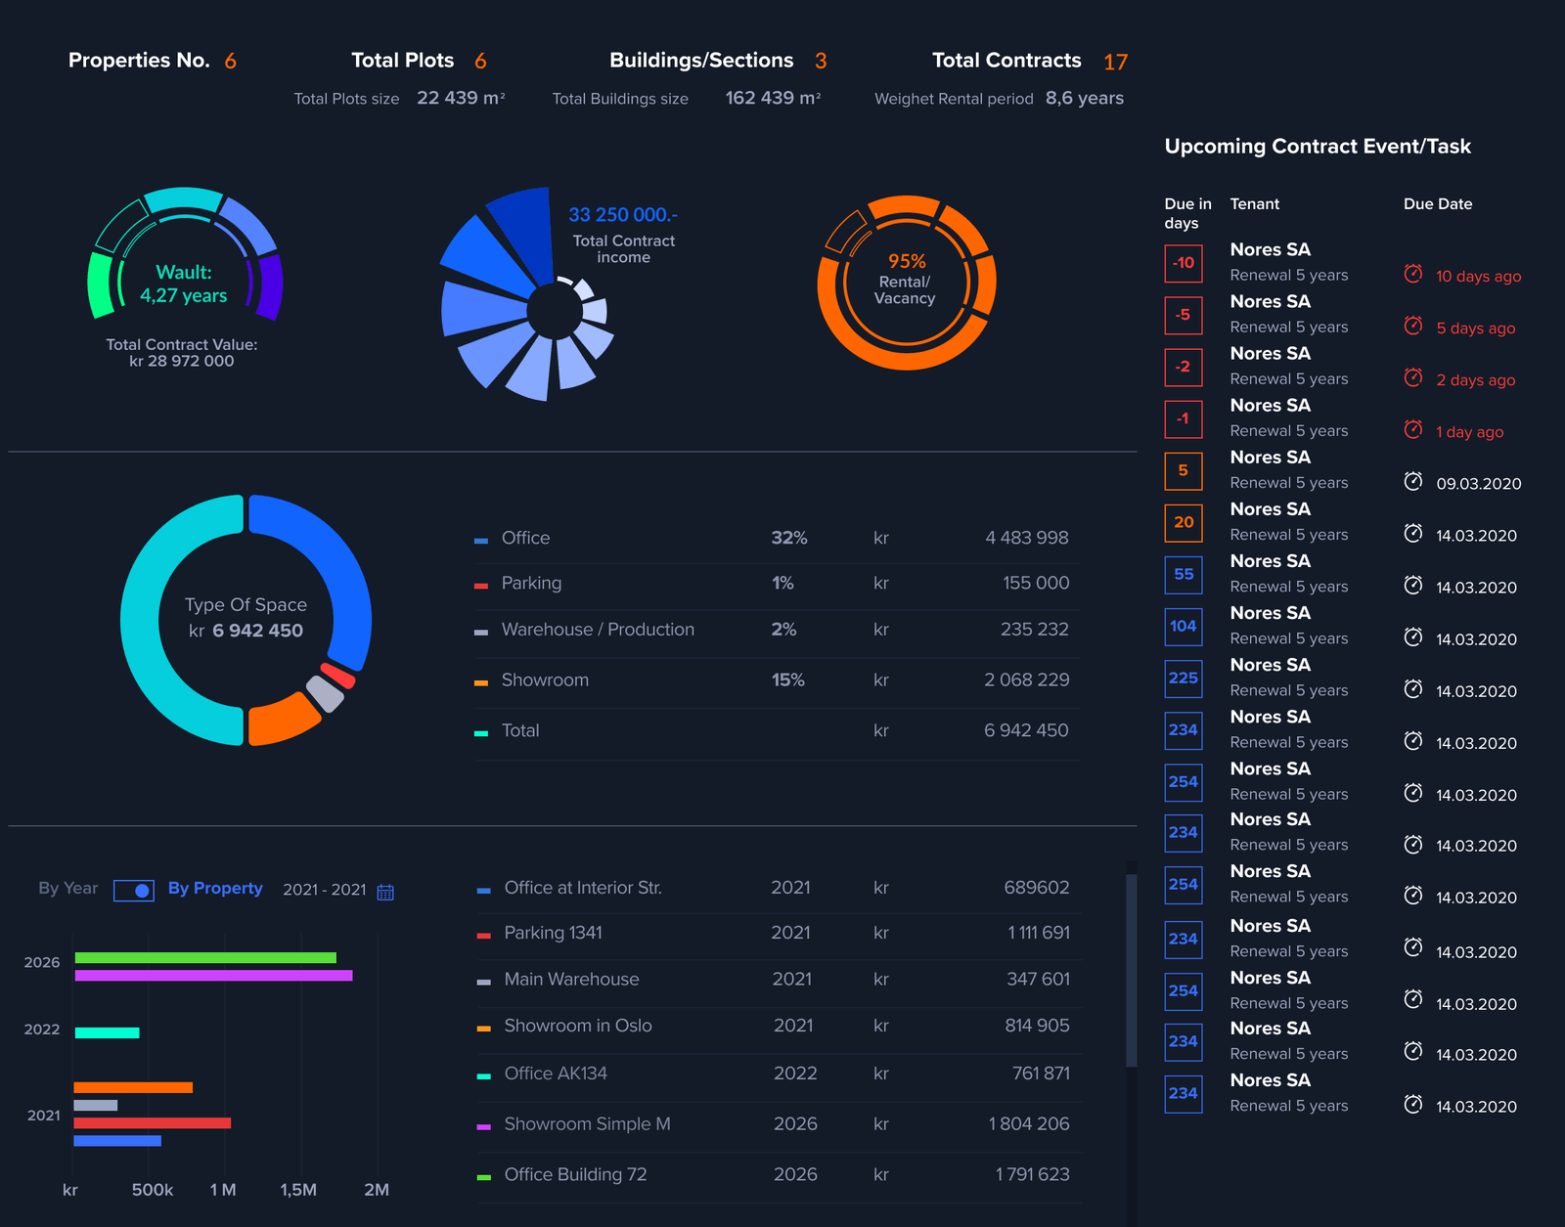Open the calendar date range picker icon
This screenshot has width=1565, height=1227.
[x=385, y=892]
